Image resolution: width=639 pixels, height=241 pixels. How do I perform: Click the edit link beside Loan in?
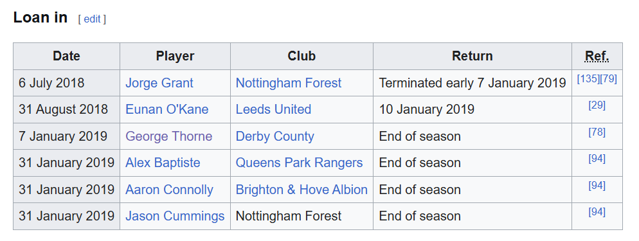coord(92,19)
